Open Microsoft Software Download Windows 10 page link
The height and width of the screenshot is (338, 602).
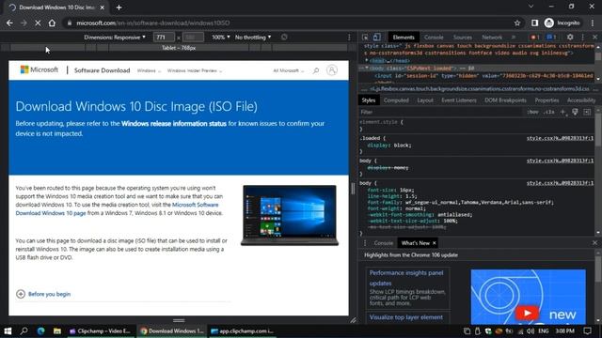click(x=117, y=208)
